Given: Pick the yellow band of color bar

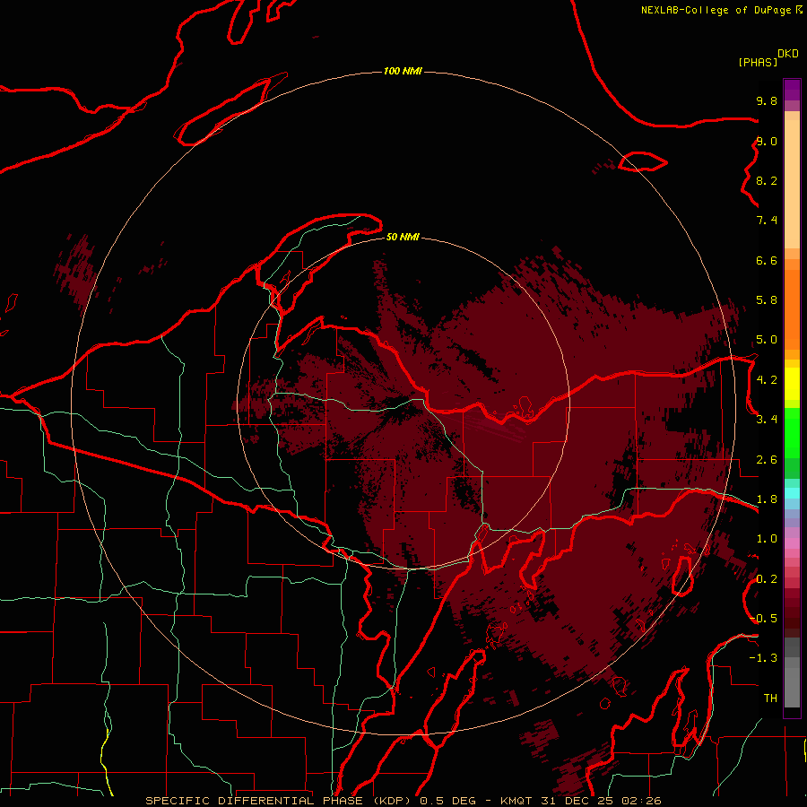Looking at the screenshot, I should coord(792,384).
